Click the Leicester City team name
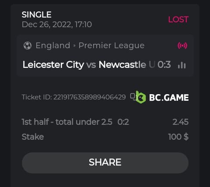The width and height of the screenshot is (210, 187). [53, 64]
